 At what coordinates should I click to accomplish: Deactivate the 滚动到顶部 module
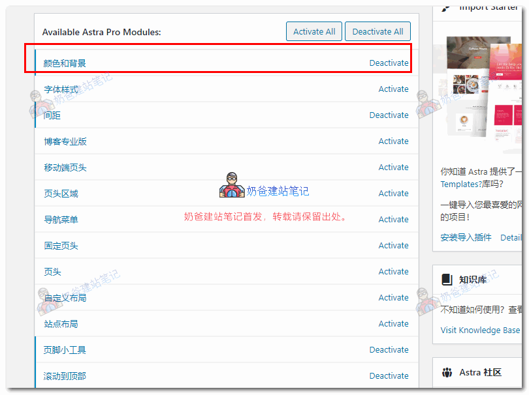tap(389, 376)
